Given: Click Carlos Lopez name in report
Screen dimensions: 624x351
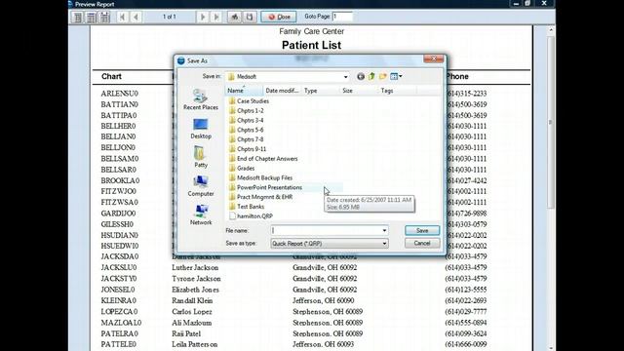Looking at the screenshot, I should [x=192, y=312].
